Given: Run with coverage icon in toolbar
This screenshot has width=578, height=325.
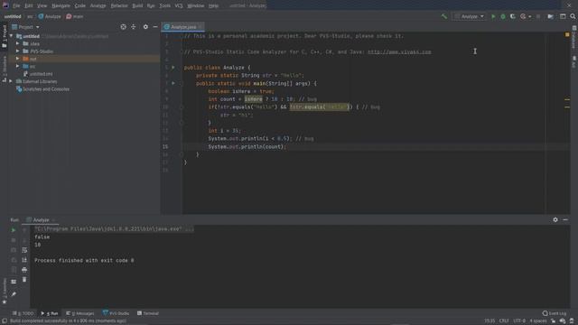Looking at the screenshot, I should click(513, 16).
